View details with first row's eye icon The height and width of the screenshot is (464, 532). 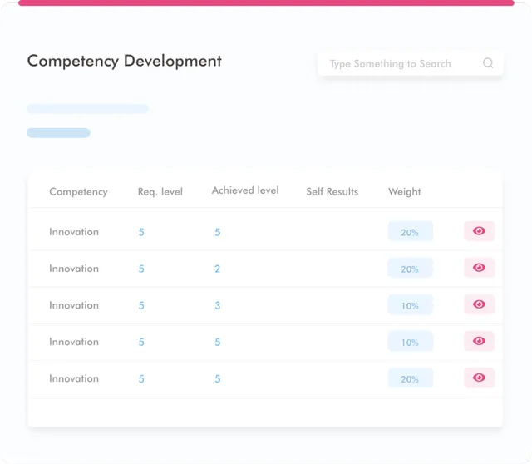coord(479,231)
